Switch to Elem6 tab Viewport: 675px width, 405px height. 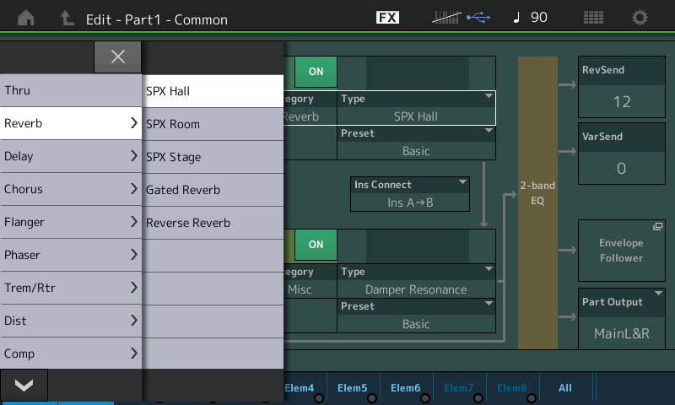pos(406,388)
